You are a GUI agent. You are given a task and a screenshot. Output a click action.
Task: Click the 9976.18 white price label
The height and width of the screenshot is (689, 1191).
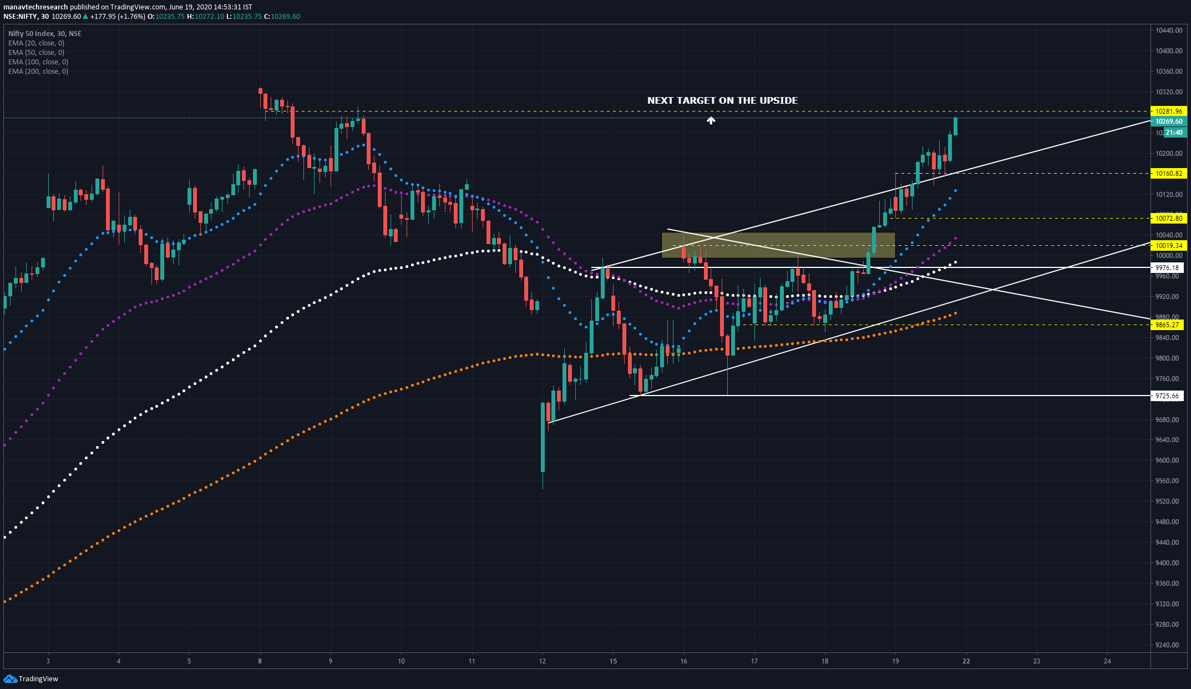[x=1167, y=267]
